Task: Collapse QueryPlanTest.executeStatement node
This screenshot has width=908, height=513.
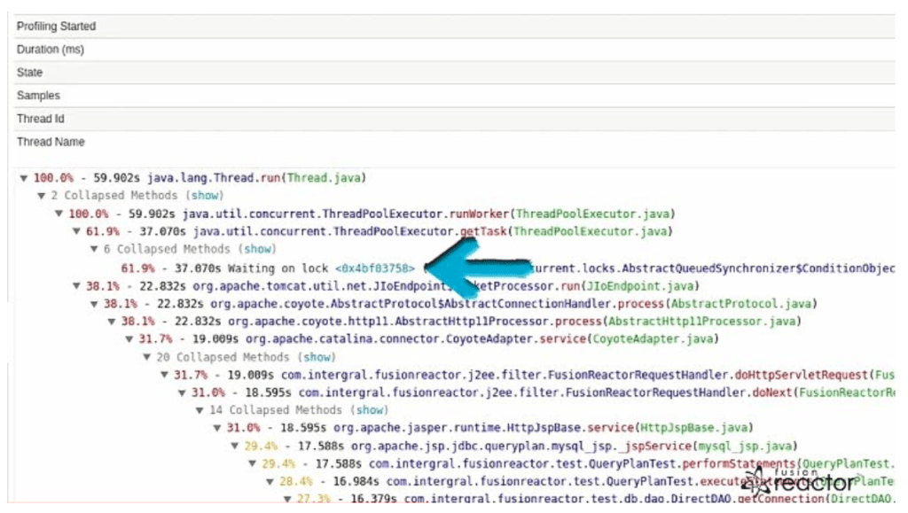Action: click(x=270, y=481)
